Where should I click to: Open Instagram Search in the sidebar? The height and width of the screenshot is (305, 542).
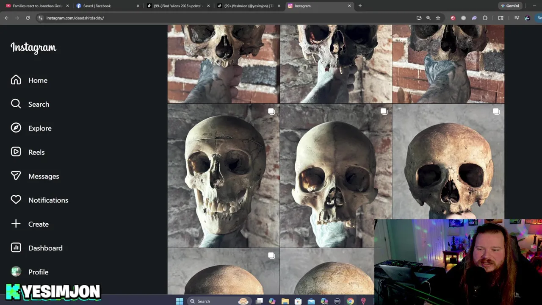point(30,104)
